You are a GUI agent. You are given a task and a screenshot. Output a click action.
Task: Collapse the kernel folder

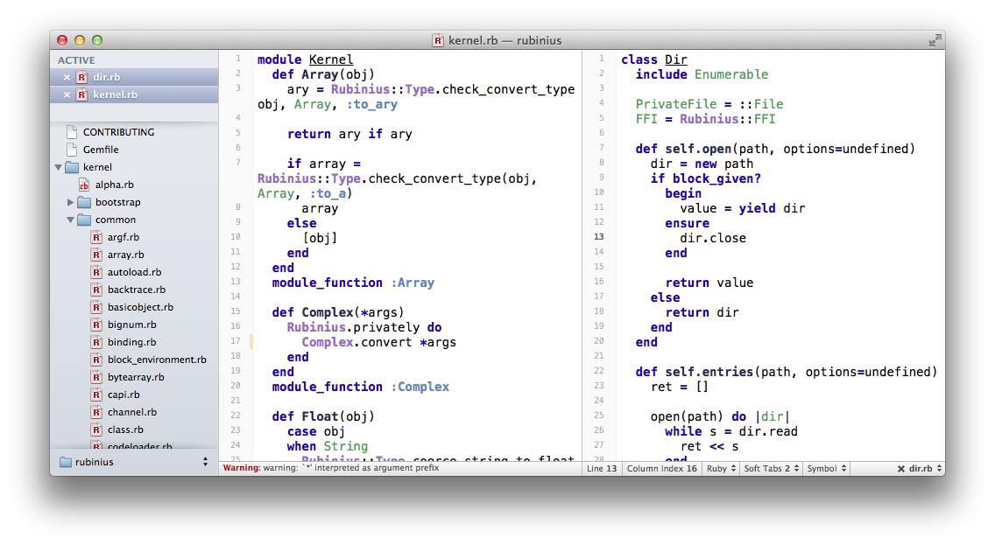click(59, 167)
